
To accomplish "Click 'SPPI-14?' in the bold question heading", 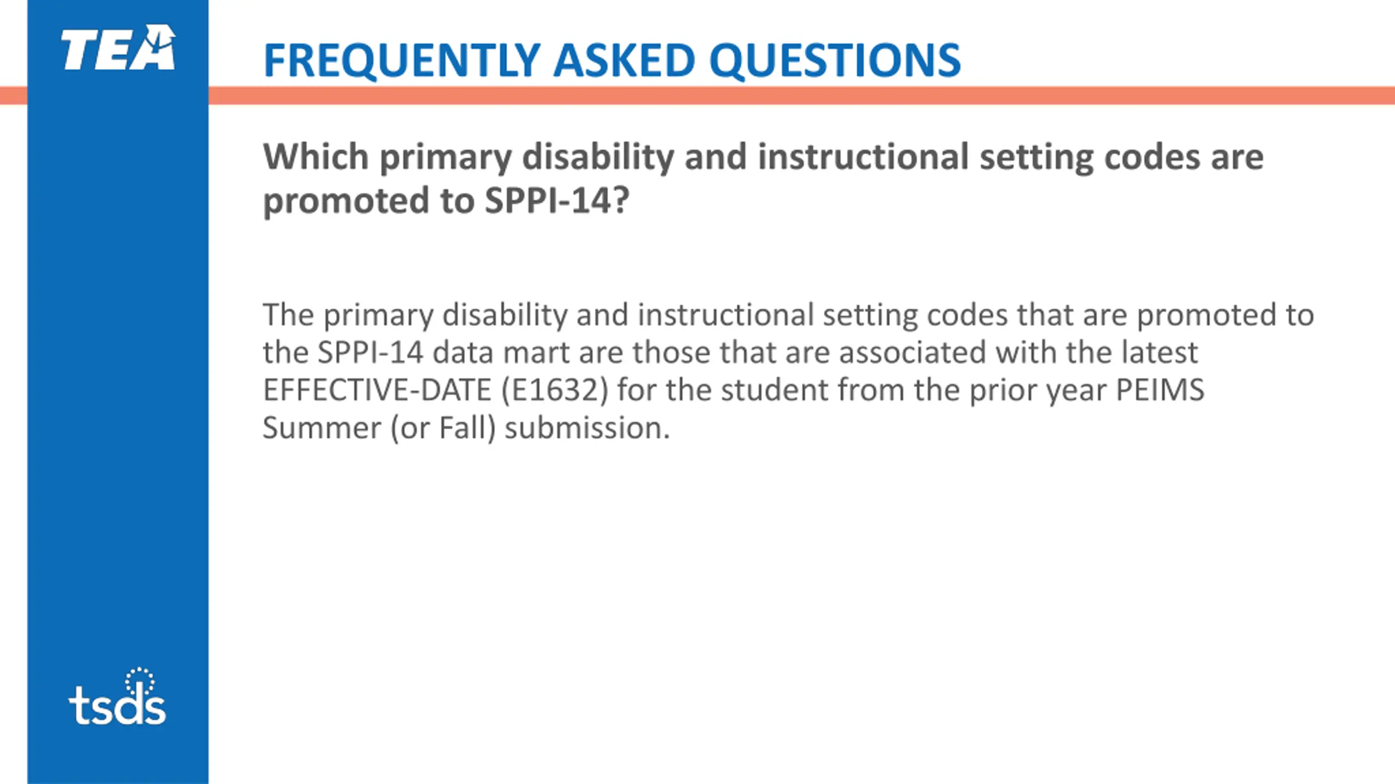I will tap(557, 200).
